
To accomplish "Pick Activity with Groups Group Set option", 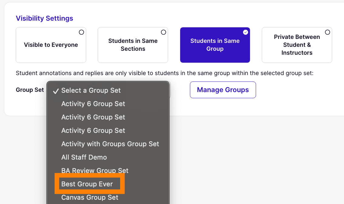I will [110, 144].
